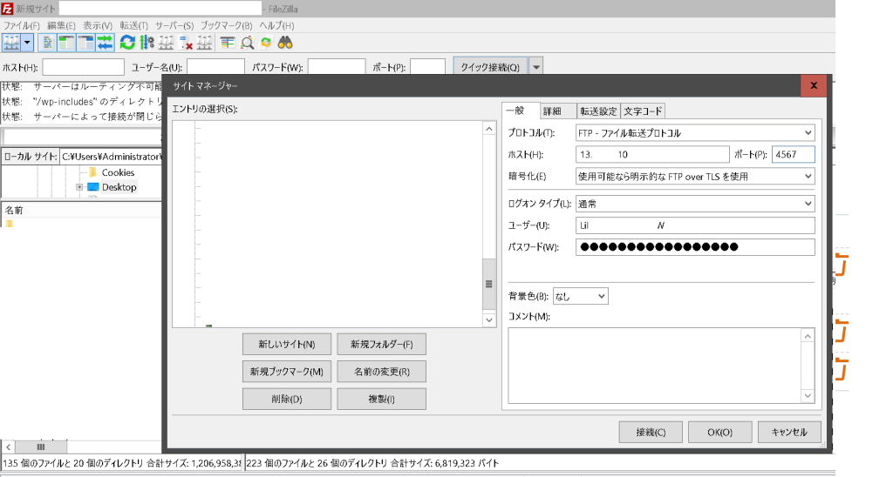Click the Site Manager パスワード(W) field
This screenshot has width=893, height=477.
pyautogui.click(x=695, y=246)
